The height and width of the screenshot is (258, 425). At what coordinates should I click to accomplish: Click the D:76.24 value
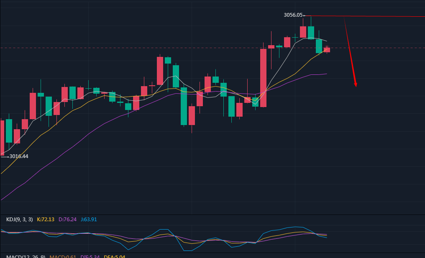pos(67,219)
